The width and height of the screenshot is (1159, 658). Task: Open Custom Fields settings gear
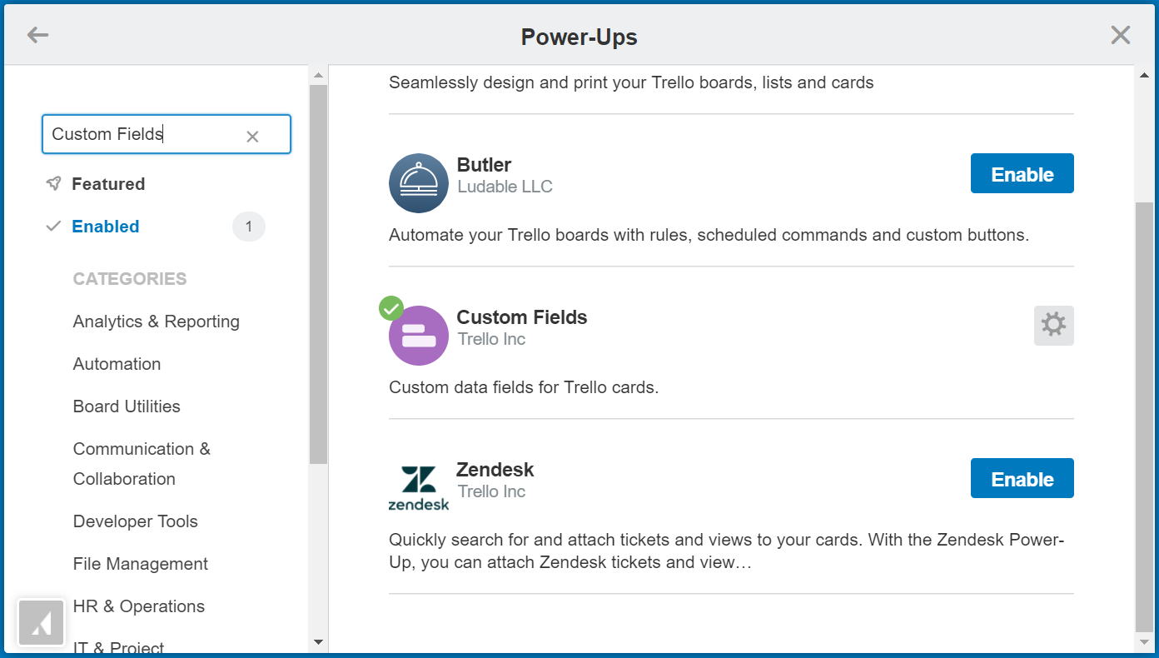tap(1054, 325)
